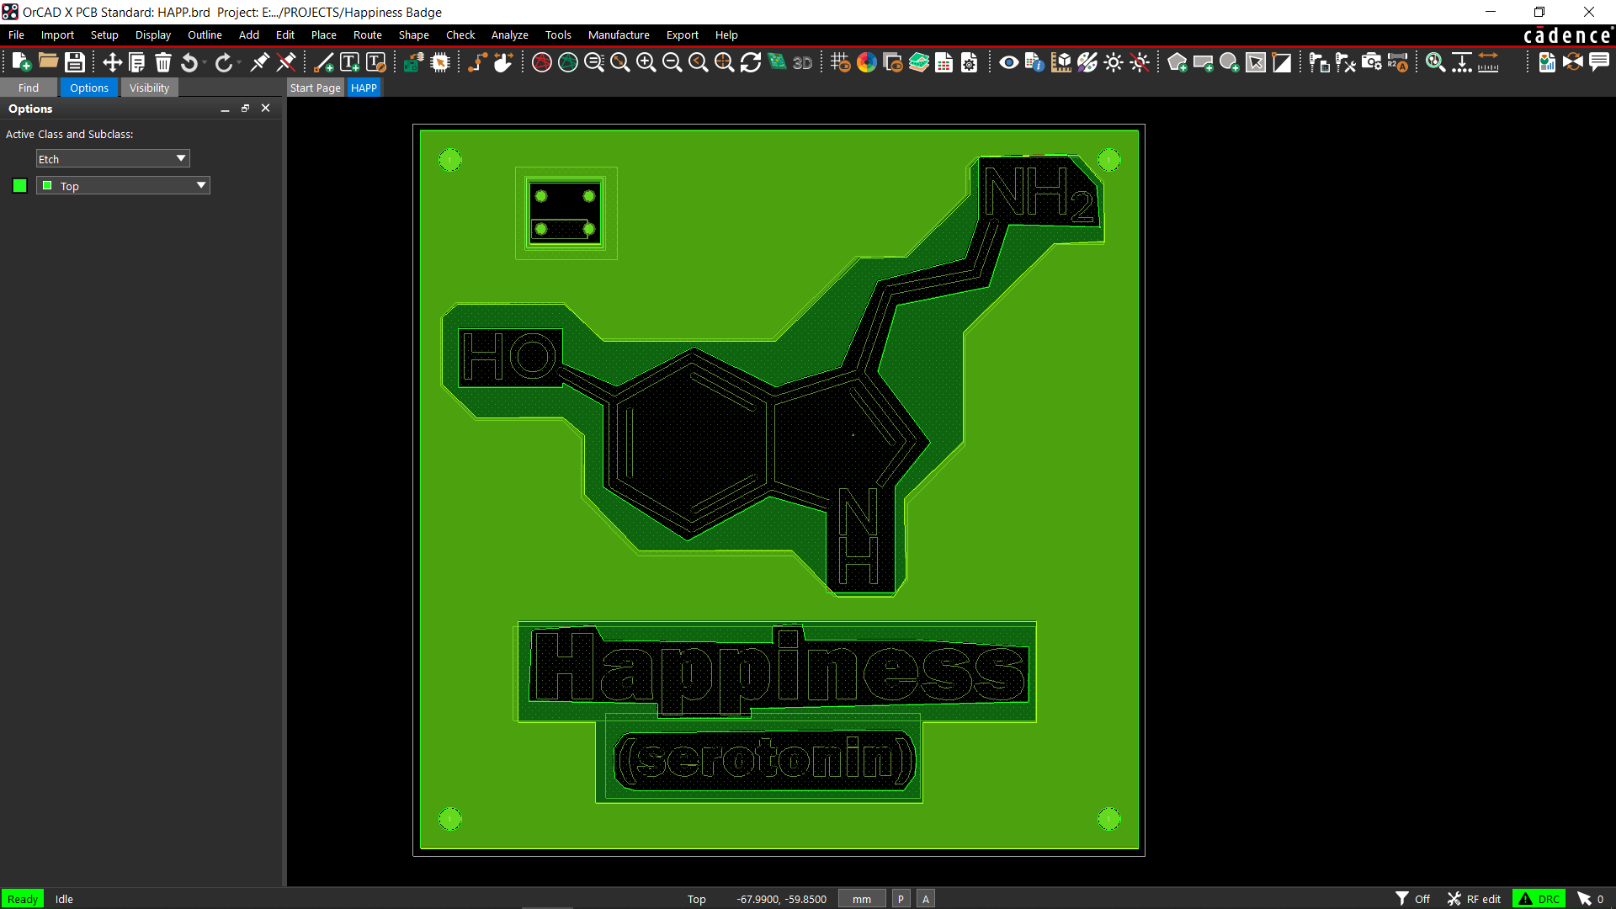This screenshot has height=909, width=1616.
Task: Click the Copy icon in toolbar
Action: pos(137,62)
